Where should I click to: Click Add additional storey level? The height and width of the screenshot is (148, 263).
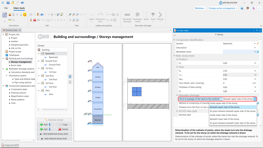[55, 134]
